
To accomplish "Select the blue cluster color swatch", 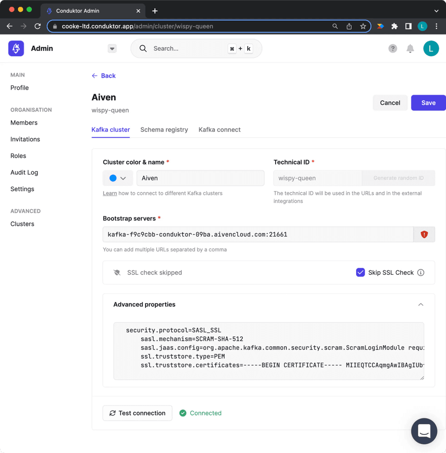I will [114, 178].
